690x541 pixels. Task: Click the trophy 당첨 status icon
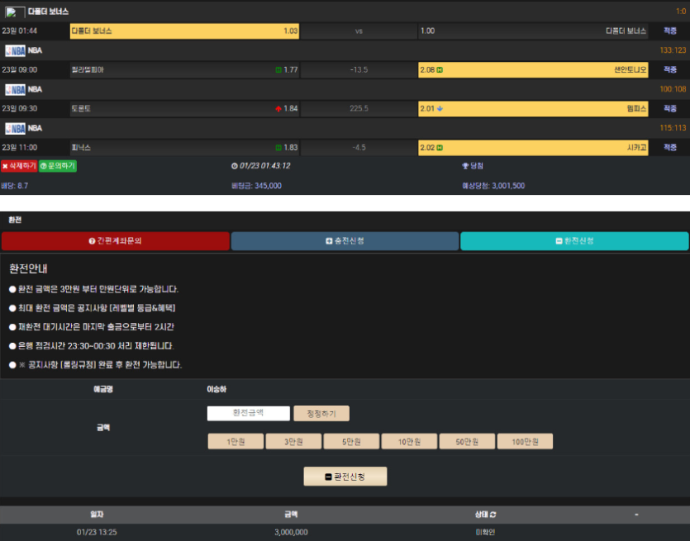pos(465,166)
